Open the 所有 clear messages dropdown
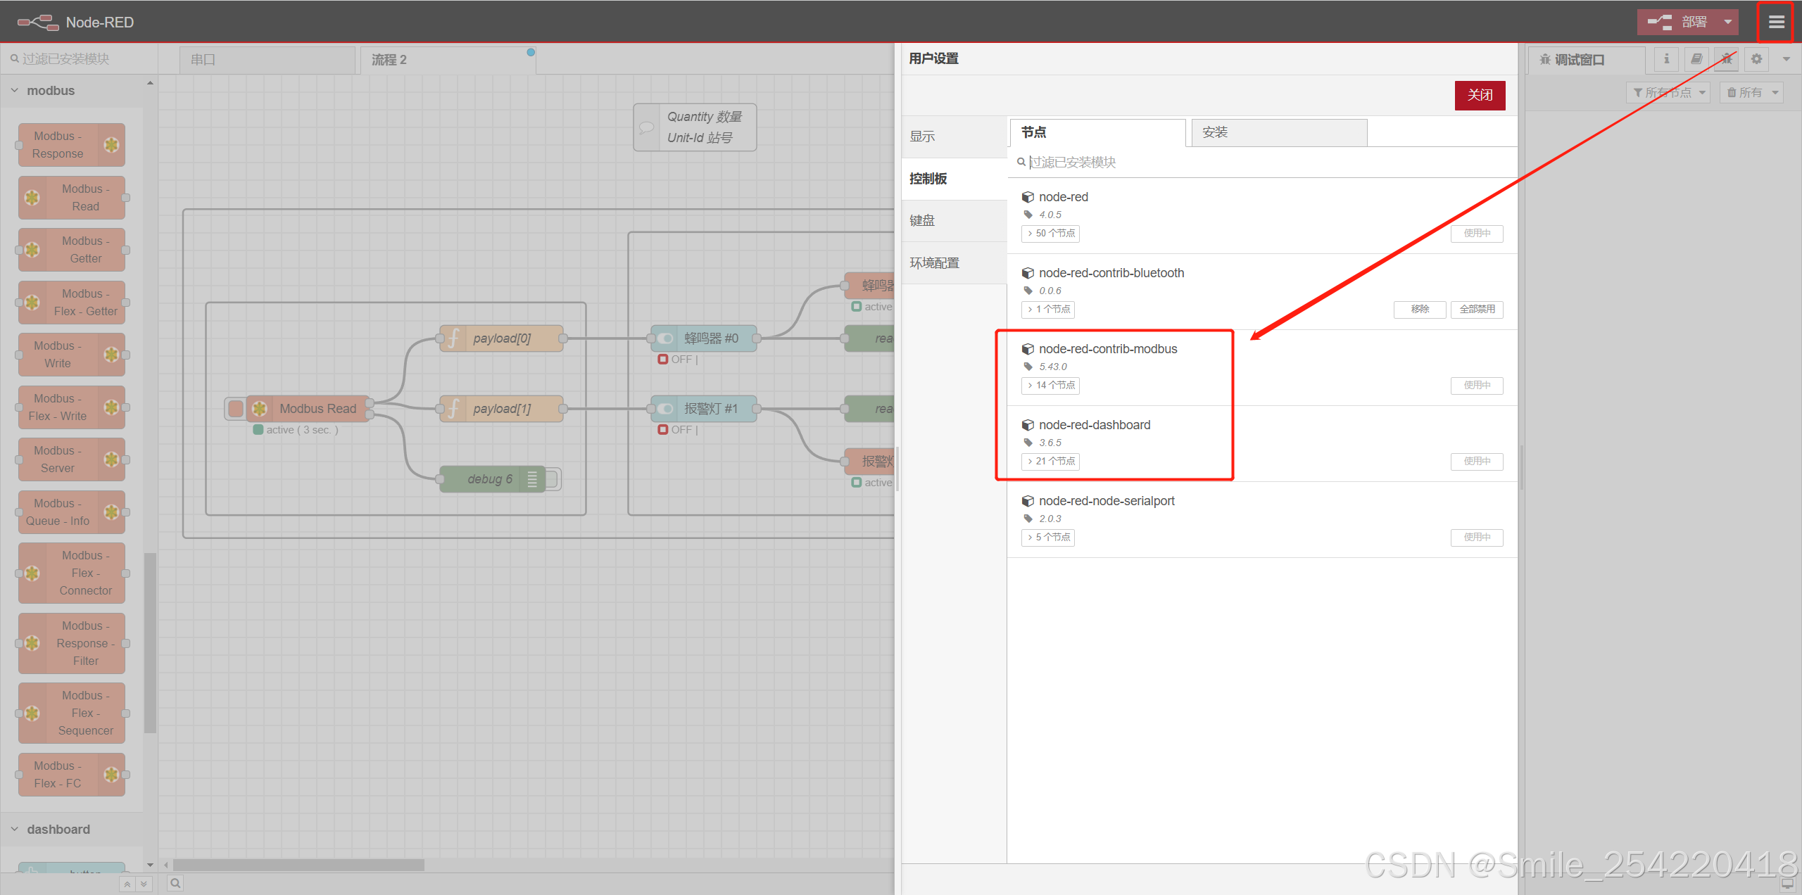Screen dimensions: 1802x895 [x=1751, y=93]
